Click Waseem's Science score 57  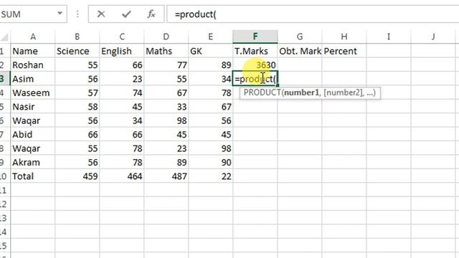(x=77, y=92)
